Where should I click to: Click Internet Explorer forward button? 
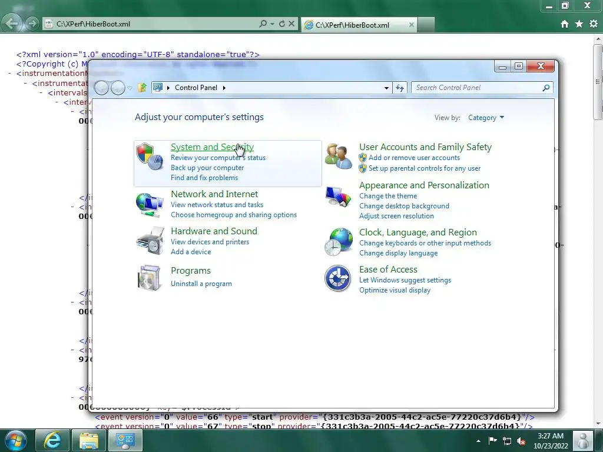32,24
